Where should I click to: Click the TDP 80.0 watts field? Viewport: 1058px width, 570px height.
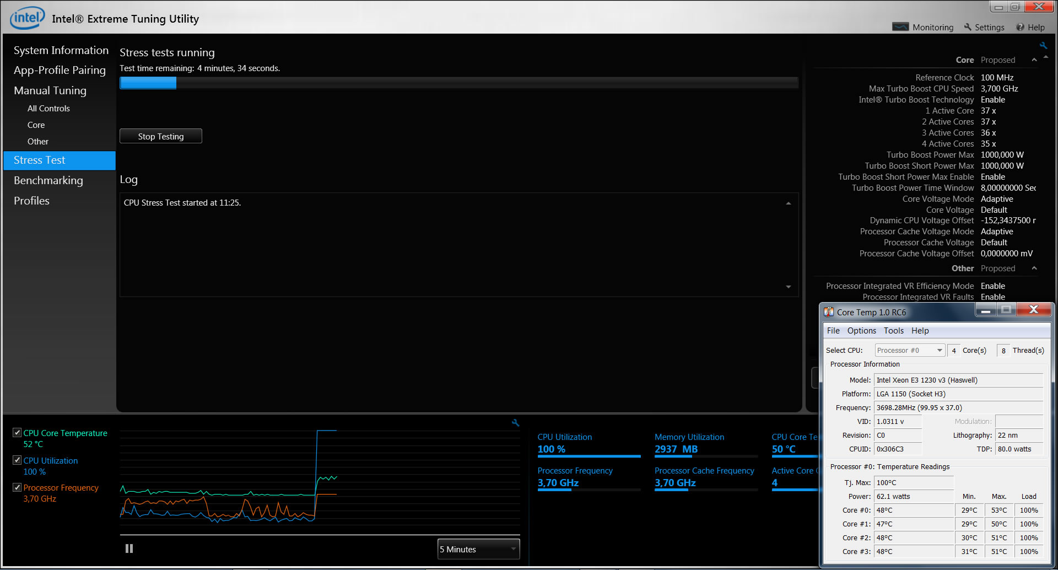click(1019, 449)
